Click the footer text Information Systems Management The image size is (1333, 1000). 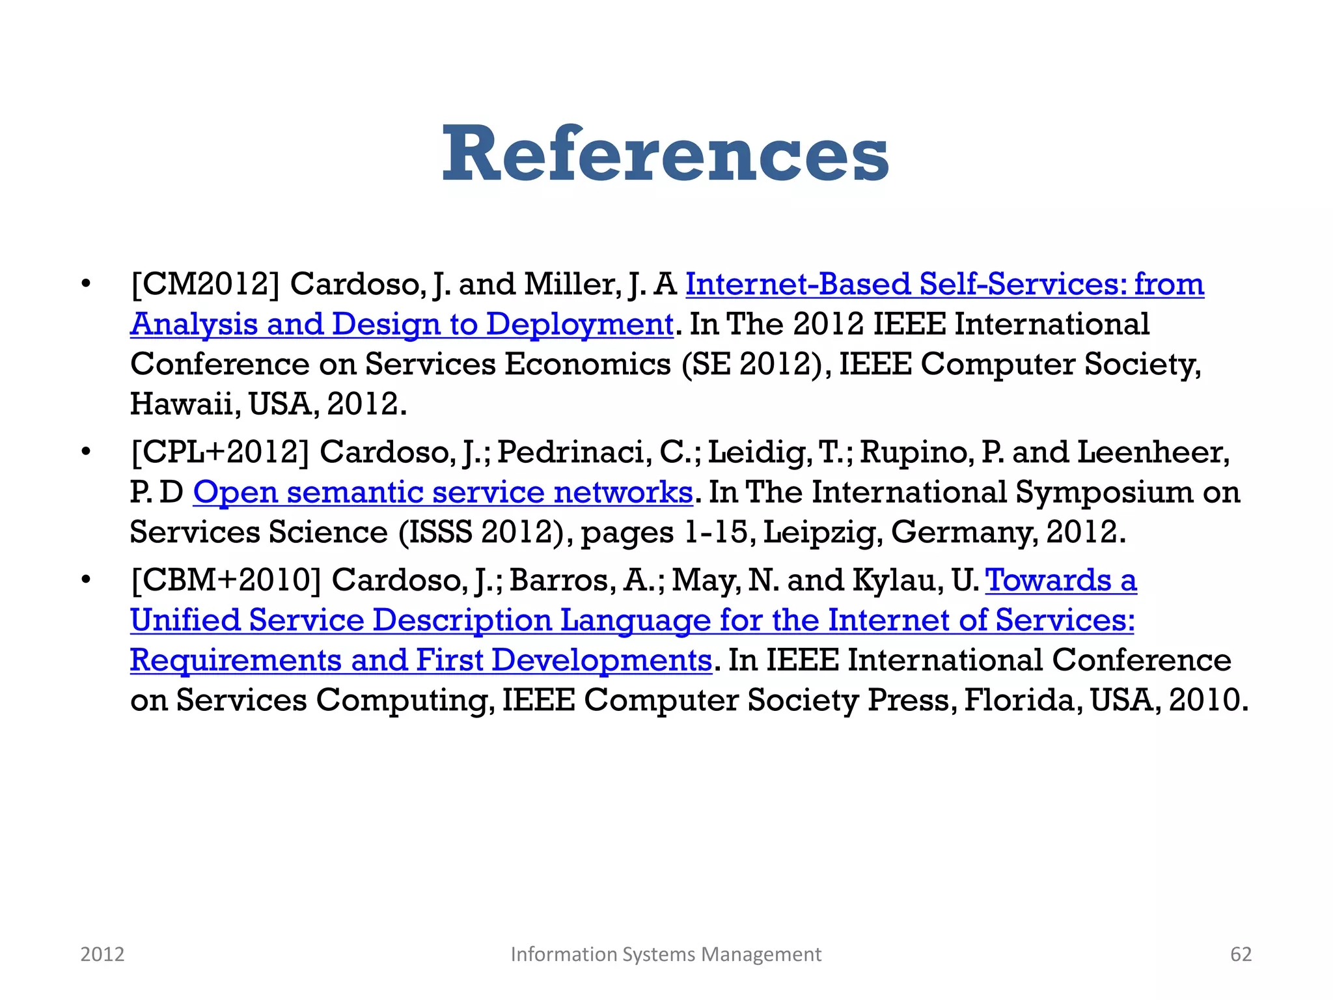click(x=666, y=954)
